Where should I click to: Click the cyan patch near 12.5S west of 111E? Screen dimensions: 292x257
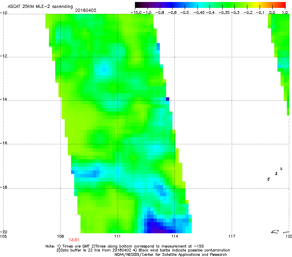104,70
